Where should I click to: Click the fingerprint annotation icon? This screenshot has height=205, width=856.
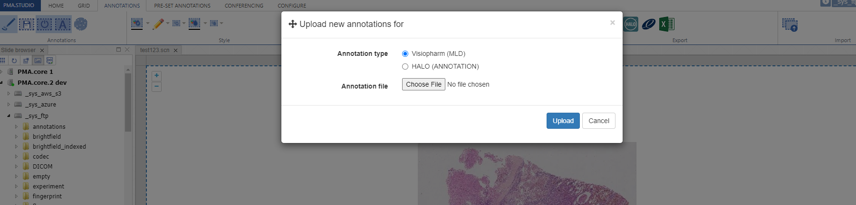81,24
